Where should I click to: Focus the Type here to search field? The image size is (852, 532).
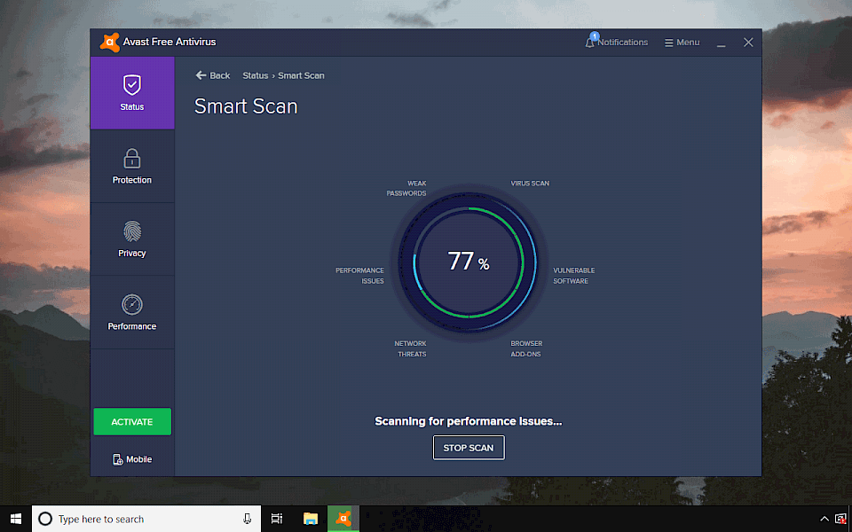pyautogui.click(x=146, y=519)
